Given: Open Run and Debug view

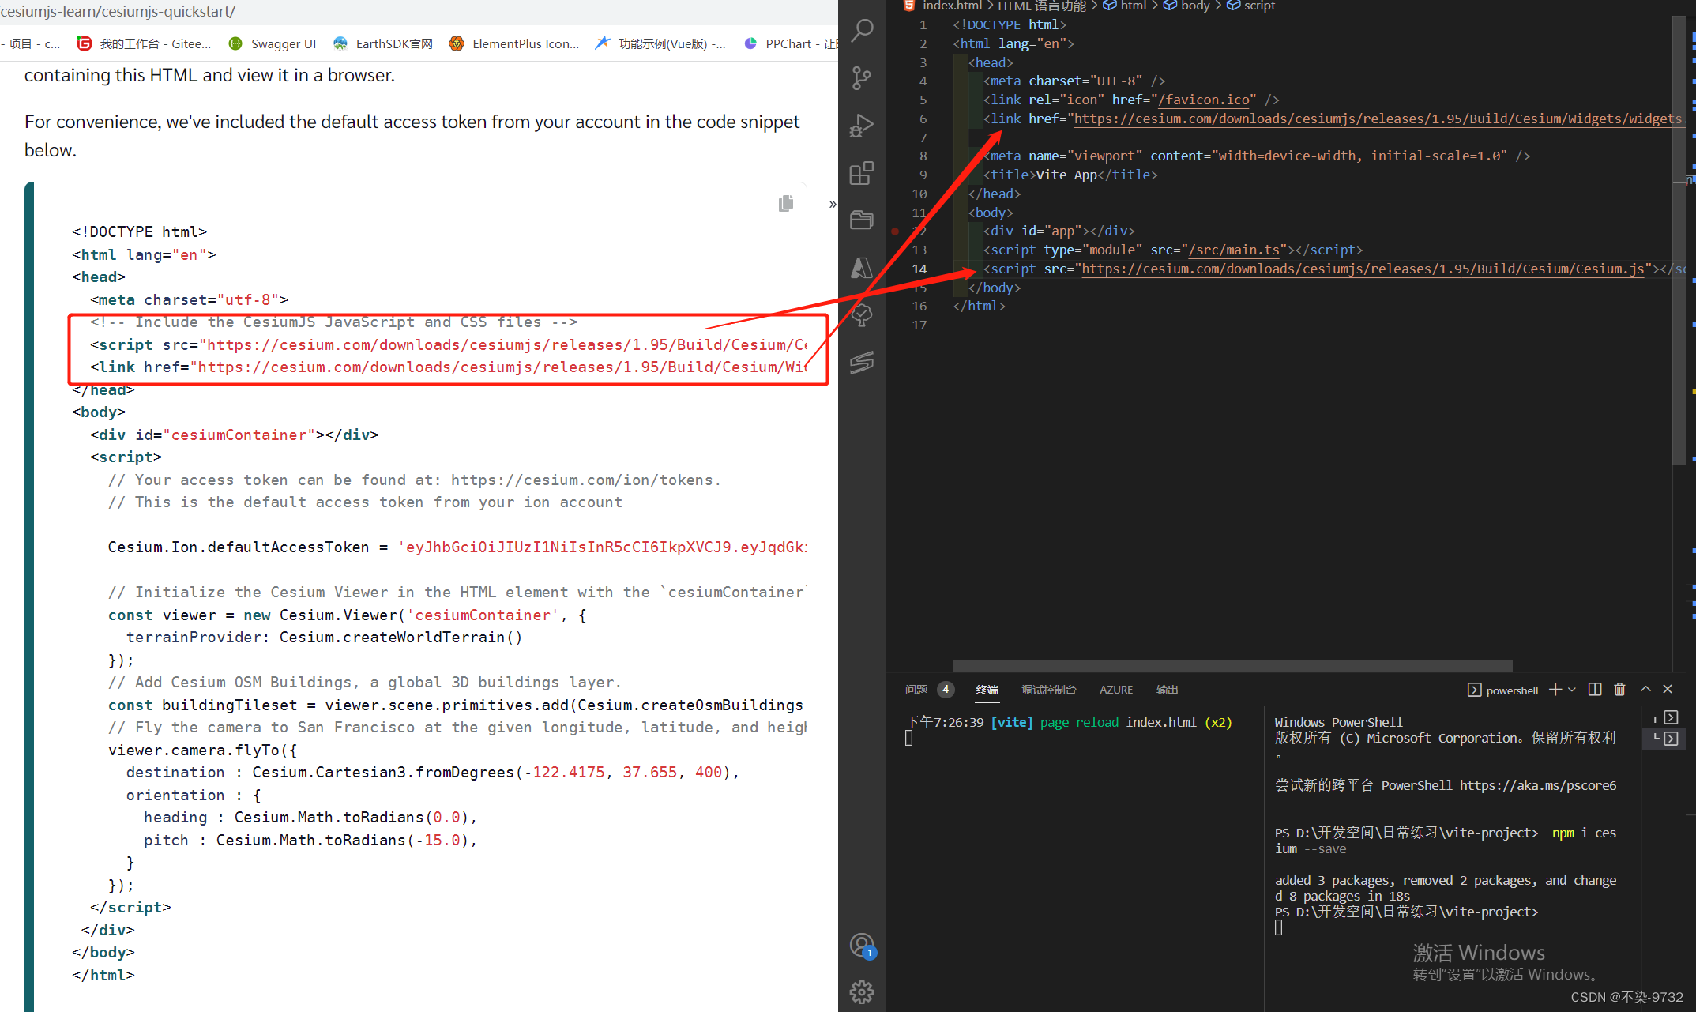Looking at the screenshot, I should (862, 125).
